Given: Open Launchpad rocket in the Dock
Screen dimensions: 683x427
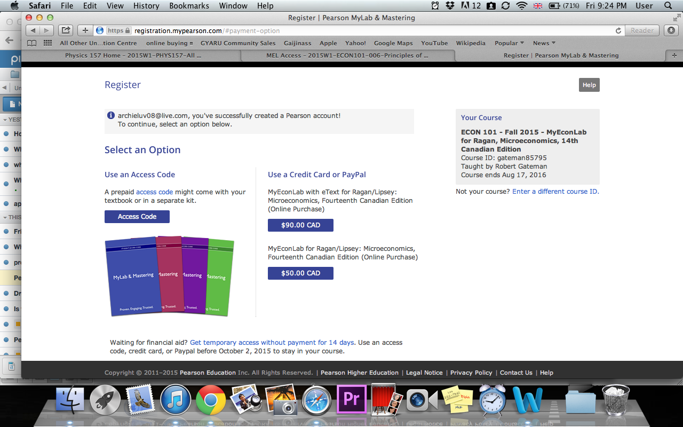Looking at the screenshot, I should point(105,401).
